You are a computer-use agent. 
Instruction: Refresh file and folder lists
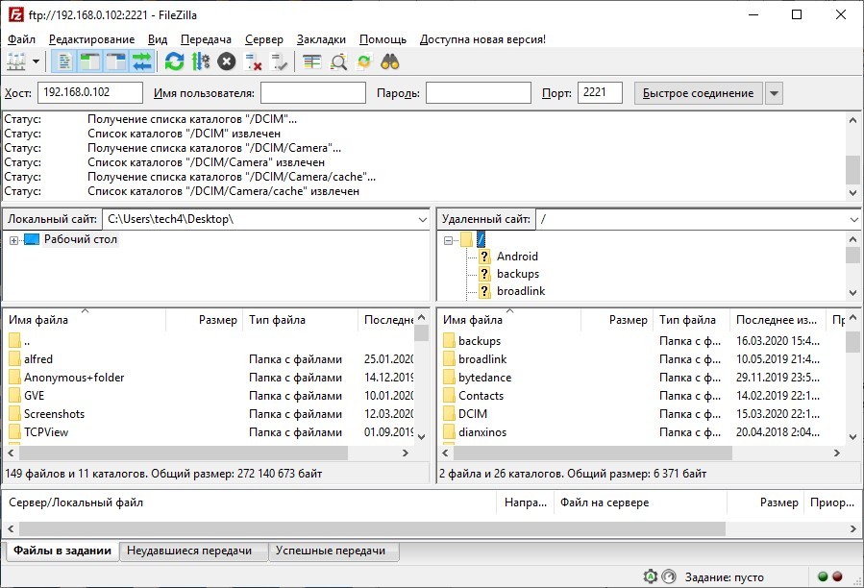pyautogui.click(x=174, y=61)
